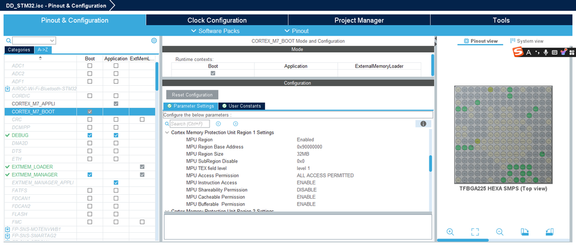Click the sort arrows in the peripheral name header
The image size is (576, 246).
coord(40,59)
